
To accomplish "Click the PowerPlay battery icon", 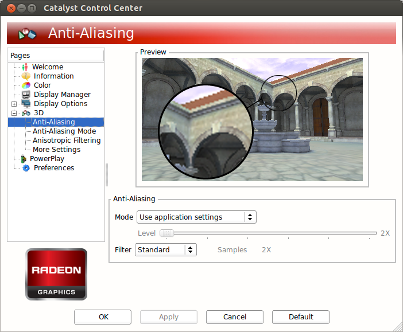I will 24,159.
